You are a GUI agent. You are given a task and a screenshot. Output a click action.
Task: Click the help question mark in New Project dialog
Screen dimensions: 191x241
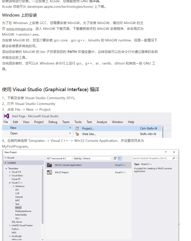165,152
